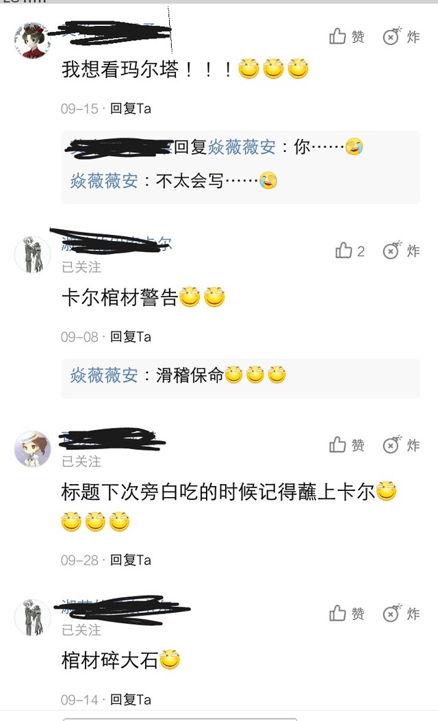Toggle 已关注 under the 标题下次旁白 commenter
The width and height of the screenshot is (438, 721).
(x=81, y=461)
